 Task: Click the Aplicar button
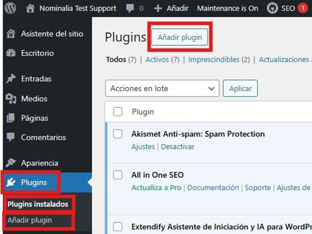pyautogui.click(x=240, y=89)
